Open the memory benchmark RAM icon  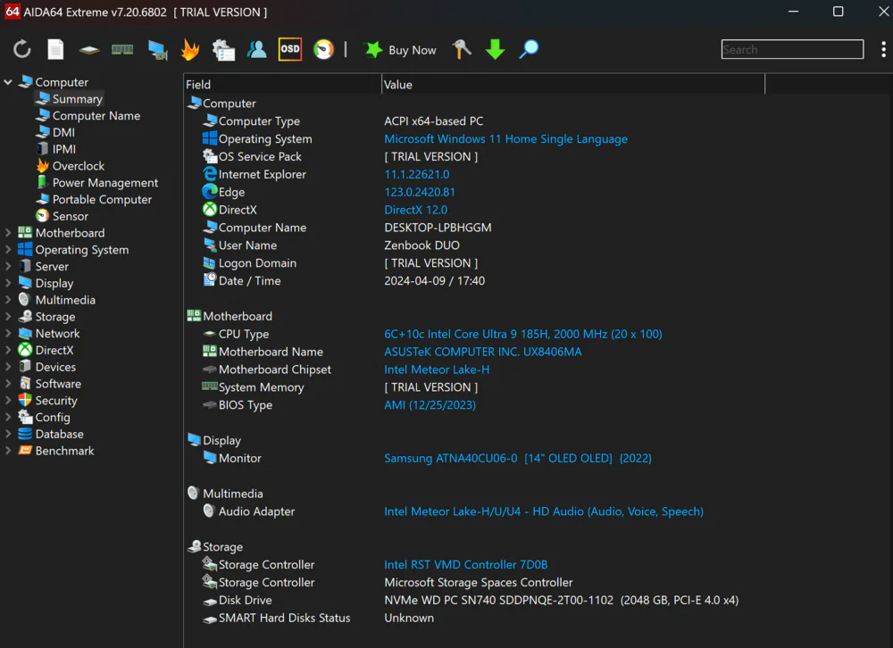click(x=122, y=50)
